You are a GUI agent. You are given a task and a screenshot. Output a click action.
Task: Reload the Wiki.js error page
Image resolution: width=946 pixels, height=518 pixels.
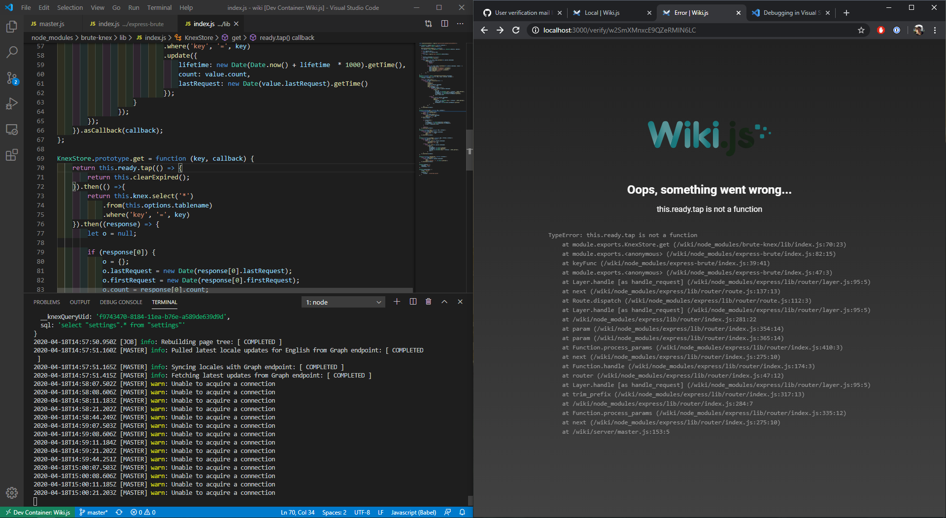tap(516, 30)
